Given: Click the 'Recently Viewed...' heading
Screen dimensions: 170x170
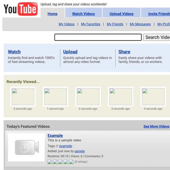Looking at the screenshot, I should [x=23, y=82].
